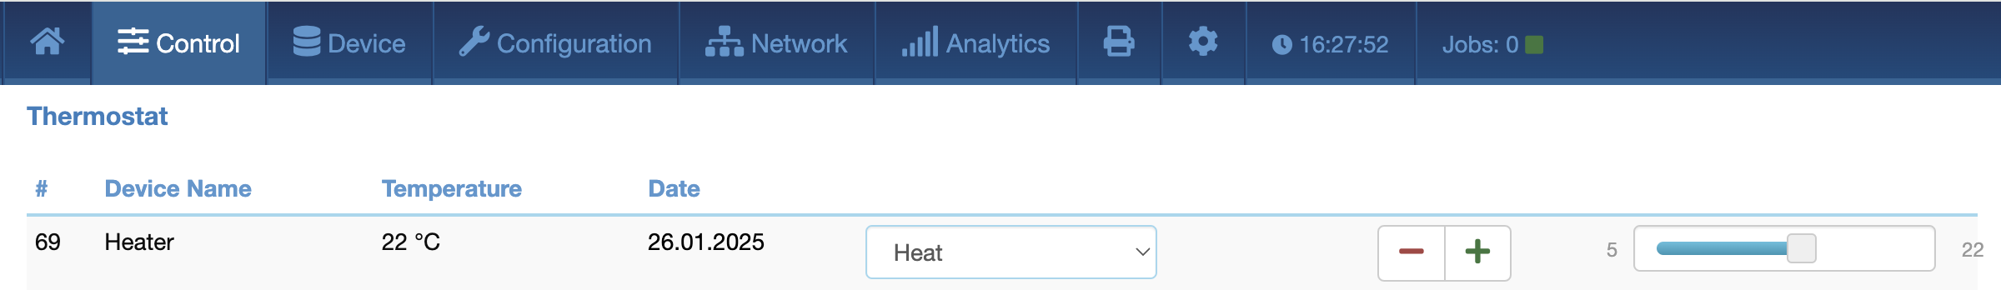The height and width of the screenshot is (300, 2001).
Task: Open the home icon page
Action: point(48,42)
